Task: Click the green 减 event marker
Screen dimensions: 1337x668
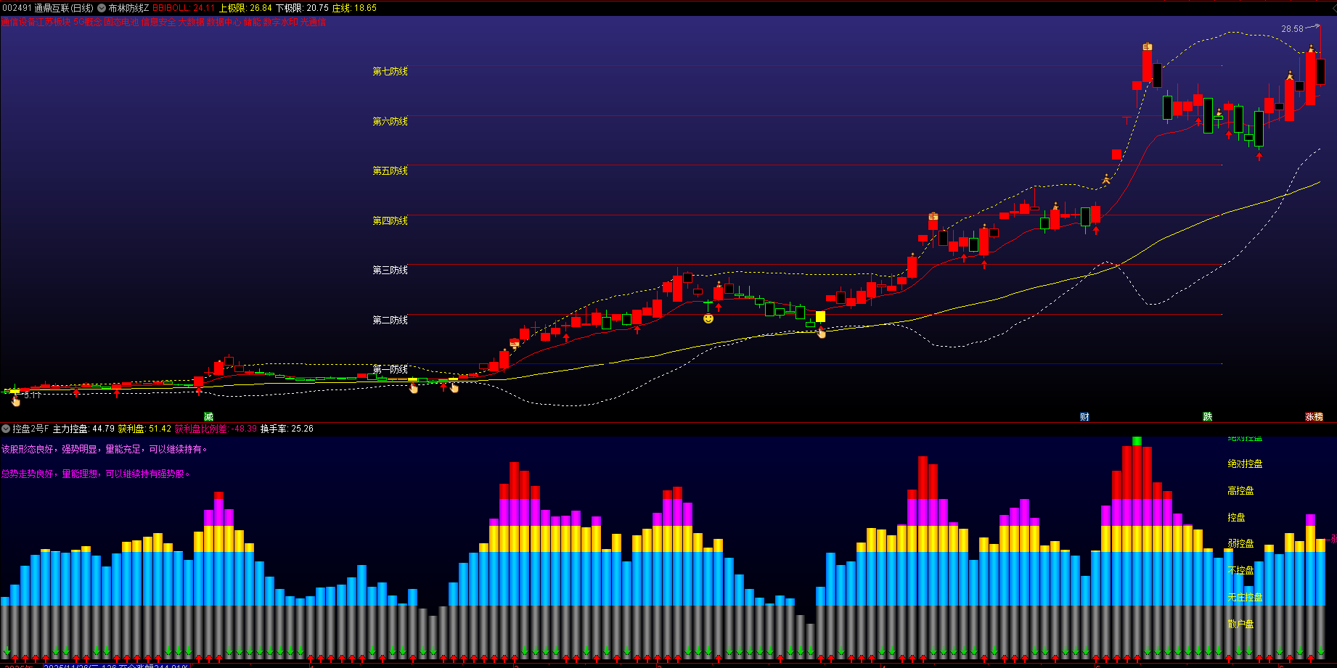Action: pyautogui.click(x=209, y=416)
